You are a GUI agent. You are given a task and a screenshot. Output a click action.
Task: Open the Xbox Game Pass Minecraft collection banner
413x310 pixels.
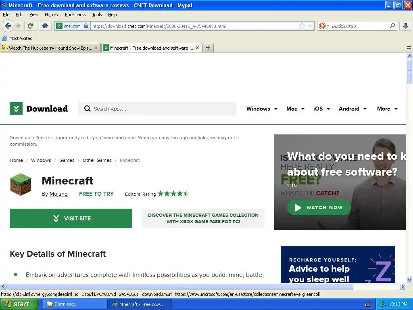pos(203,218)
